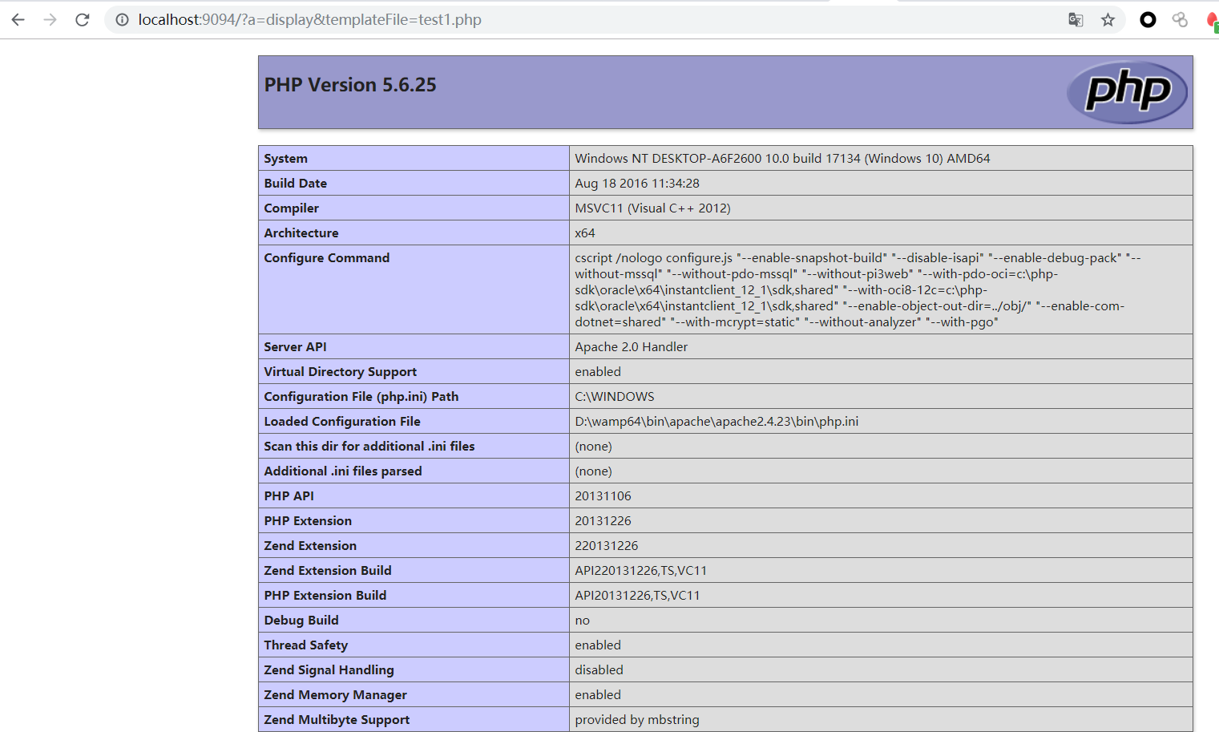The height and width of the screenshot is (732, 1219).
Task: Select the Build Date label
Action: point(295,184)
